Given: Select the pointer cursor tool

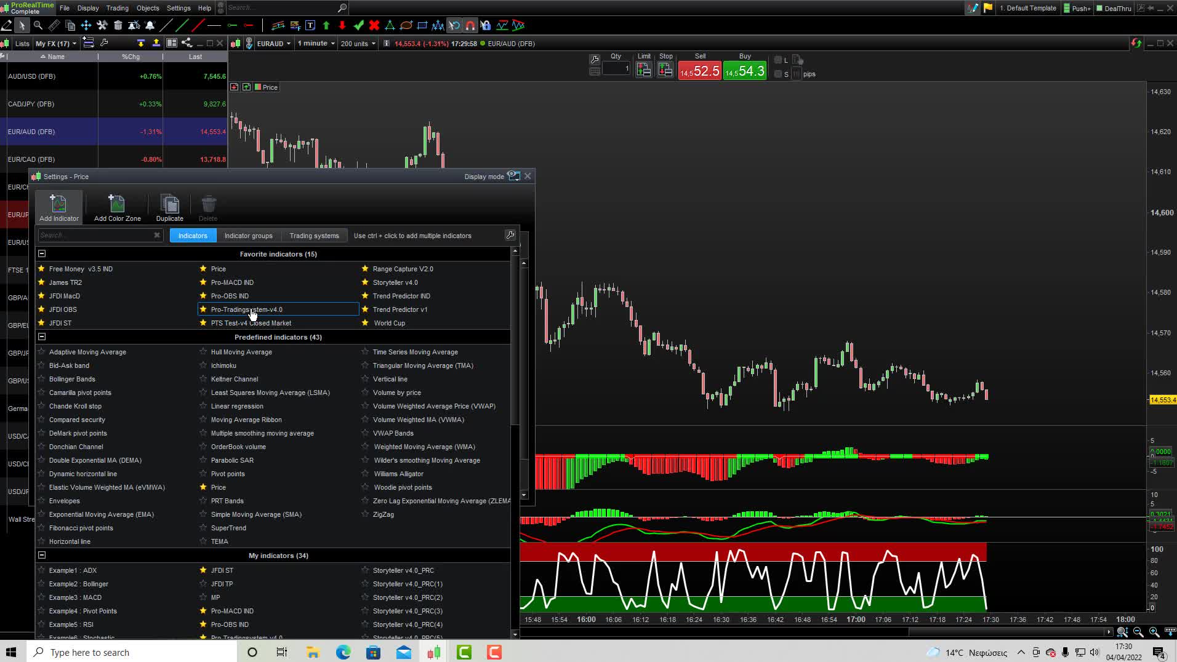Looking at the screenshot, I should (22, 25).
